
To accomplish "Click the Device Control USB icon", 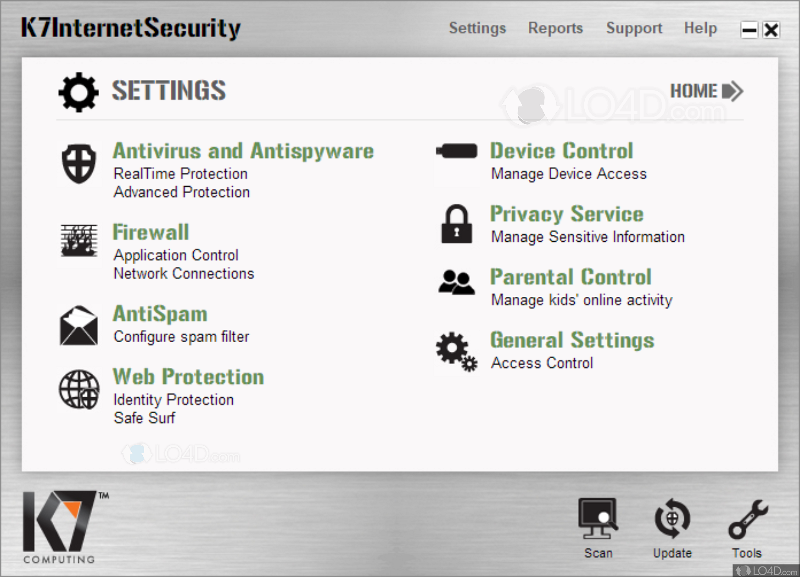I will click(457, 151).
